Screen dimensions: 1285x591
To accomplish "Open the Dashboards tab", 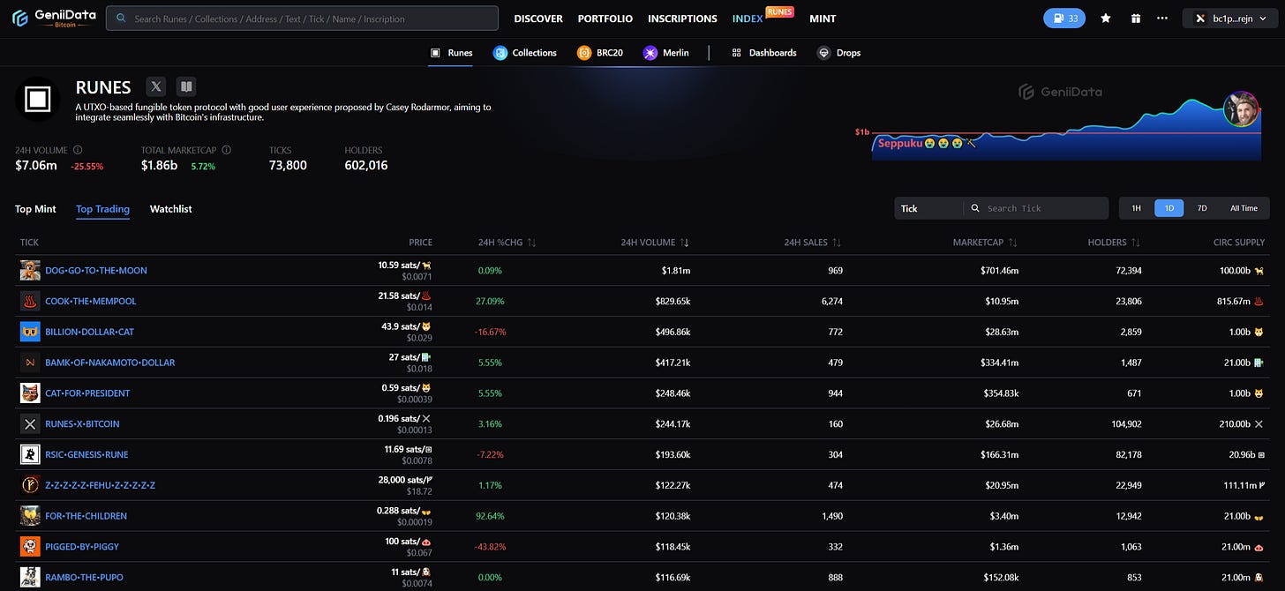I will (764, 53).
